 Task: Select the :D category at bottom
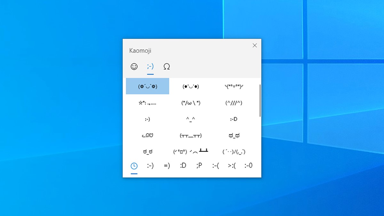click(x=183, y=166)
